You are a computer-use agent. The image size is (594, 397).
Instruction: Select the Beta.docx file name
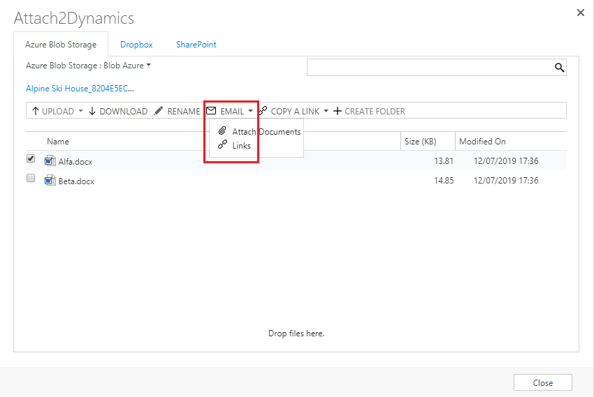76,181
